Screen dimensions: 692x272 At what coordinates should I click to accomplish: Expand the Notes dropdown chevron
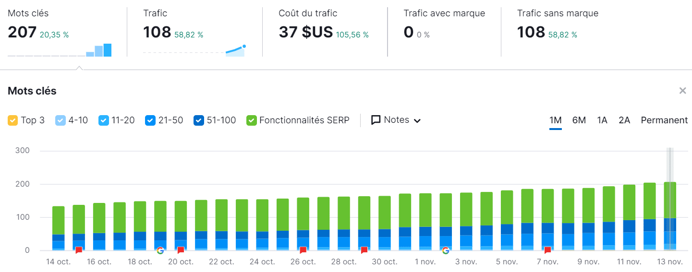click(x=417, y=120)
